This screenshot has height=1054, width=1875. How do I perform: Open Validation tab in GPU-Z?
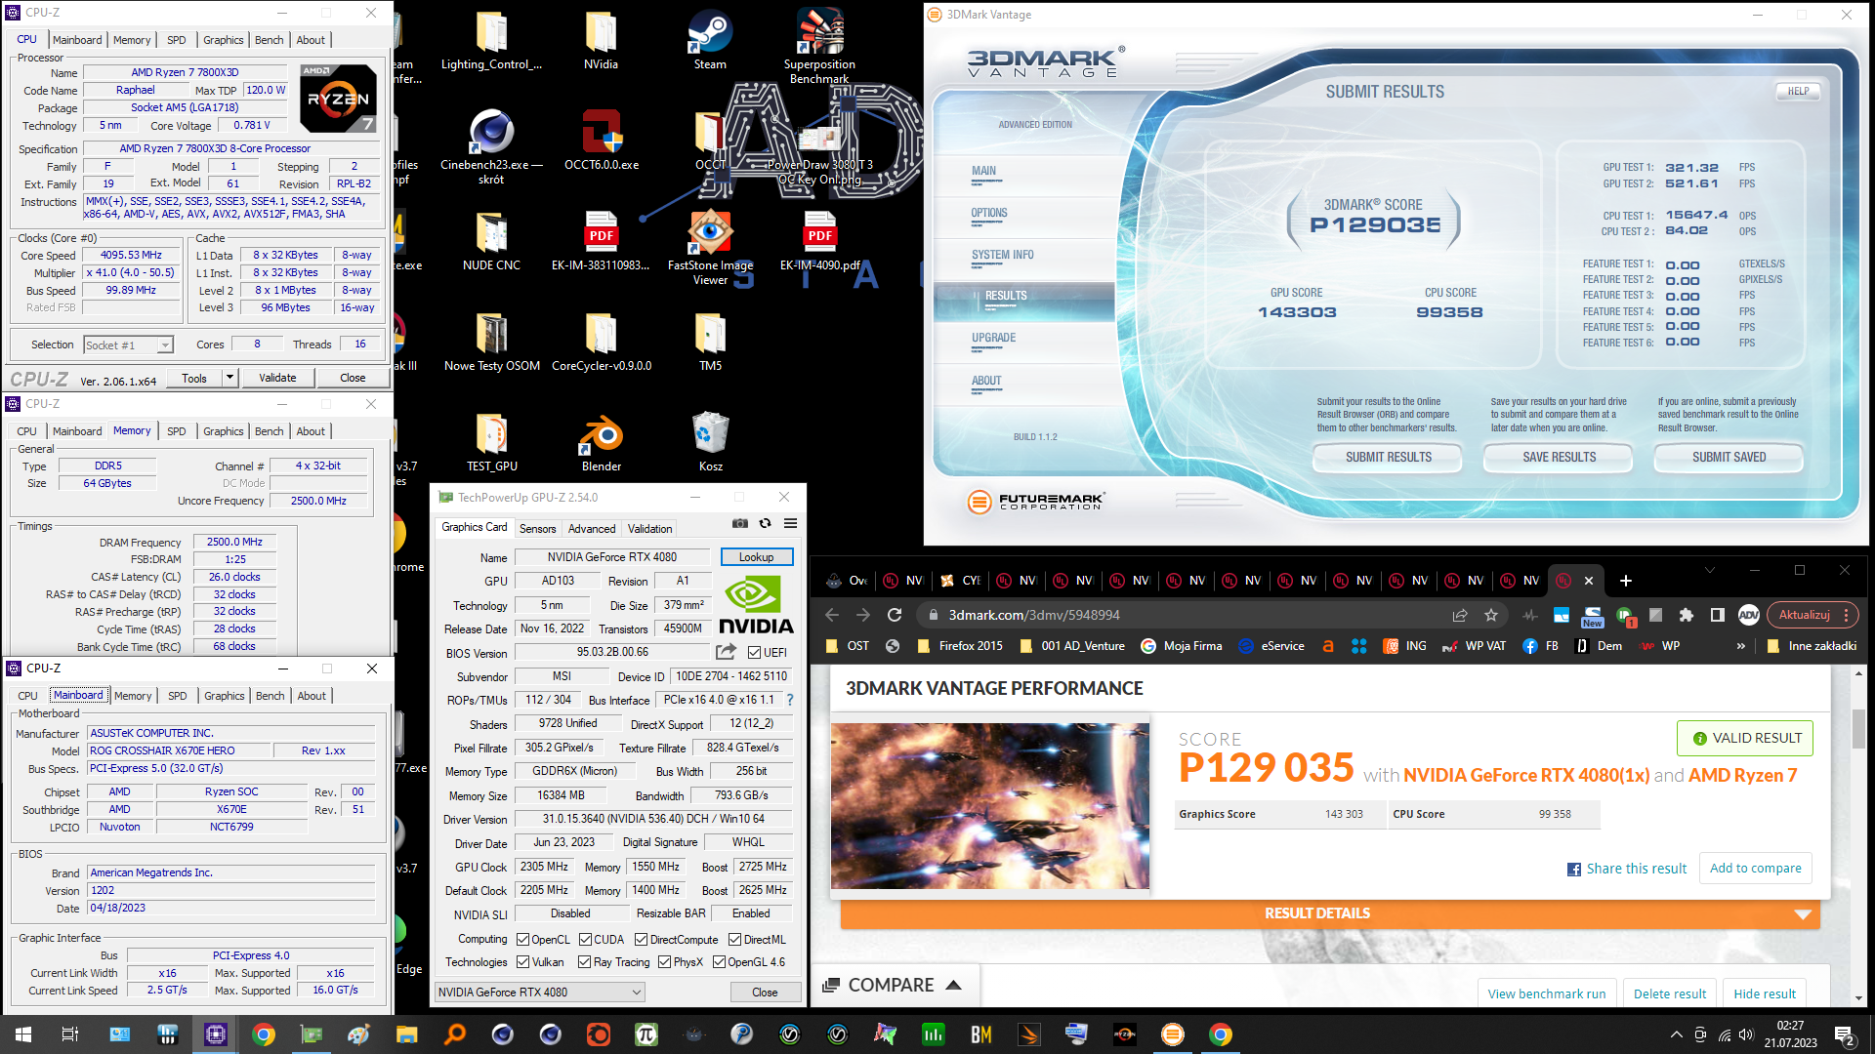tap(649, 529)
